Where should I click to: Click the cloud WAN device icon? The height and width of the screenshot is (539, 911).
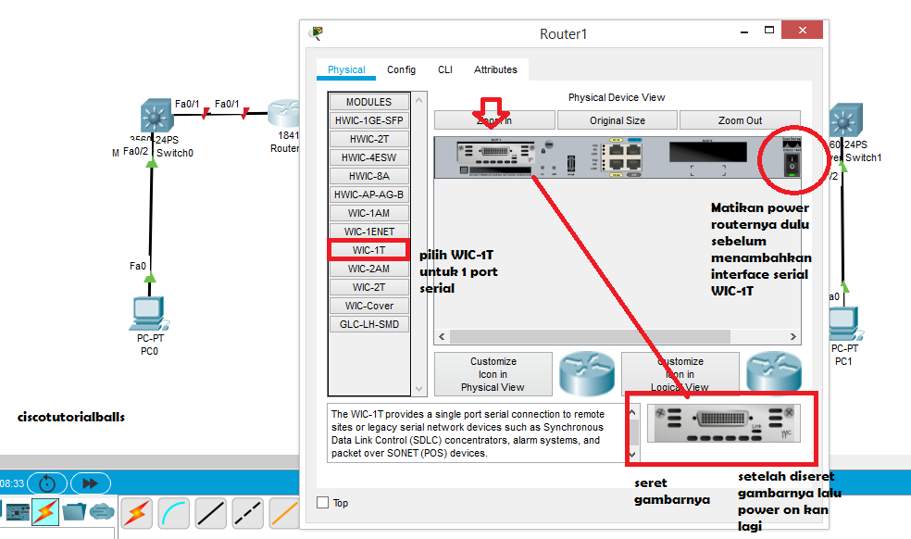(100, 509)
